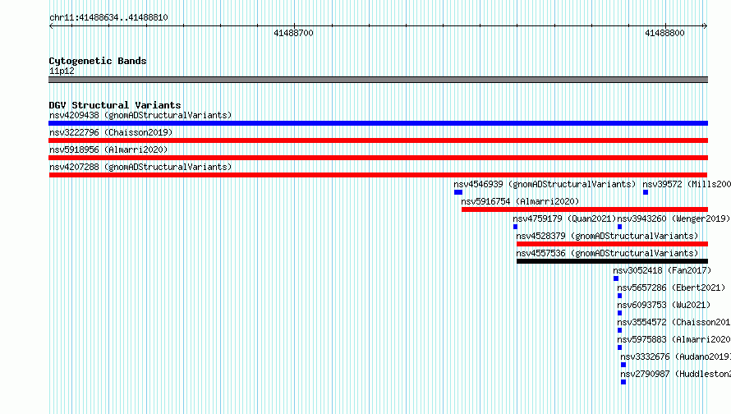Select the gray 11p12 cytogenetic band bar
The width and height of the screenshot is (731, 414).
(378, 80)
